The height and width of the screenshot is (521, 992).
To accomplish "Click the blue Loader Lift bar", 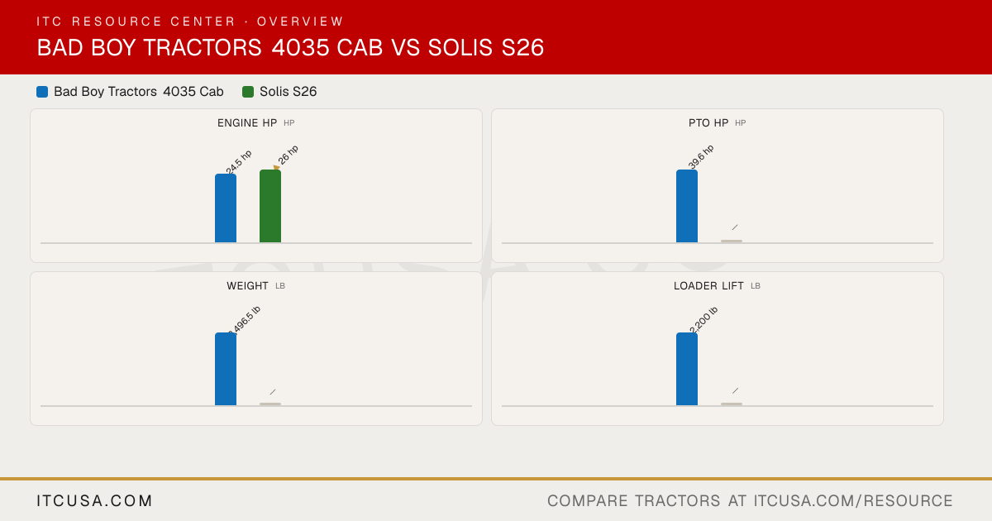I will pyautogui.click(x=687, y=369).
